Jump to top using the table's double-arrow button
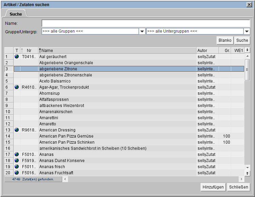255x197 pixels. (x=248, y=50)
